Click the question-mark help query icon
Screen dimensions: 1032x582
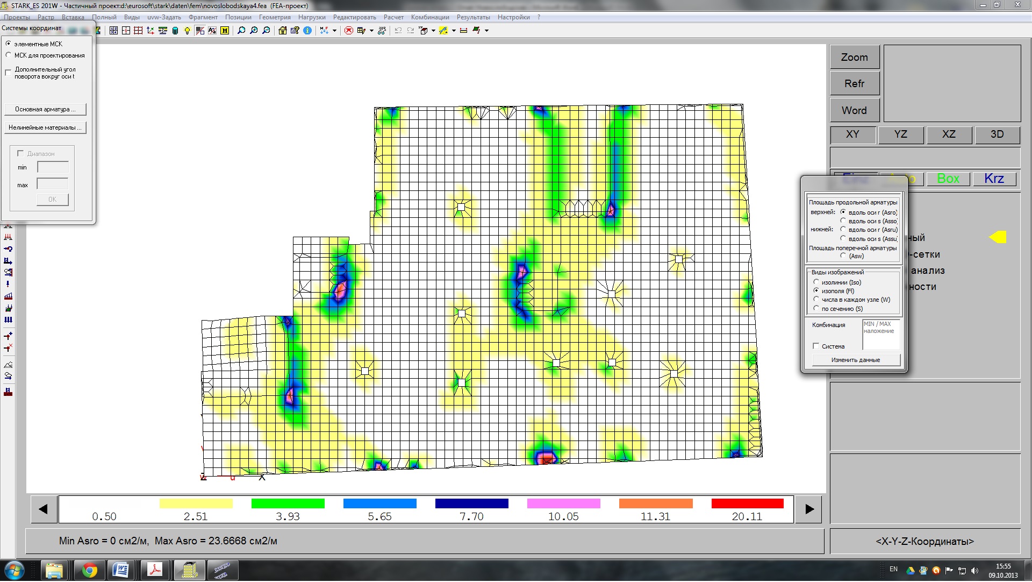[x=295, y=31]
